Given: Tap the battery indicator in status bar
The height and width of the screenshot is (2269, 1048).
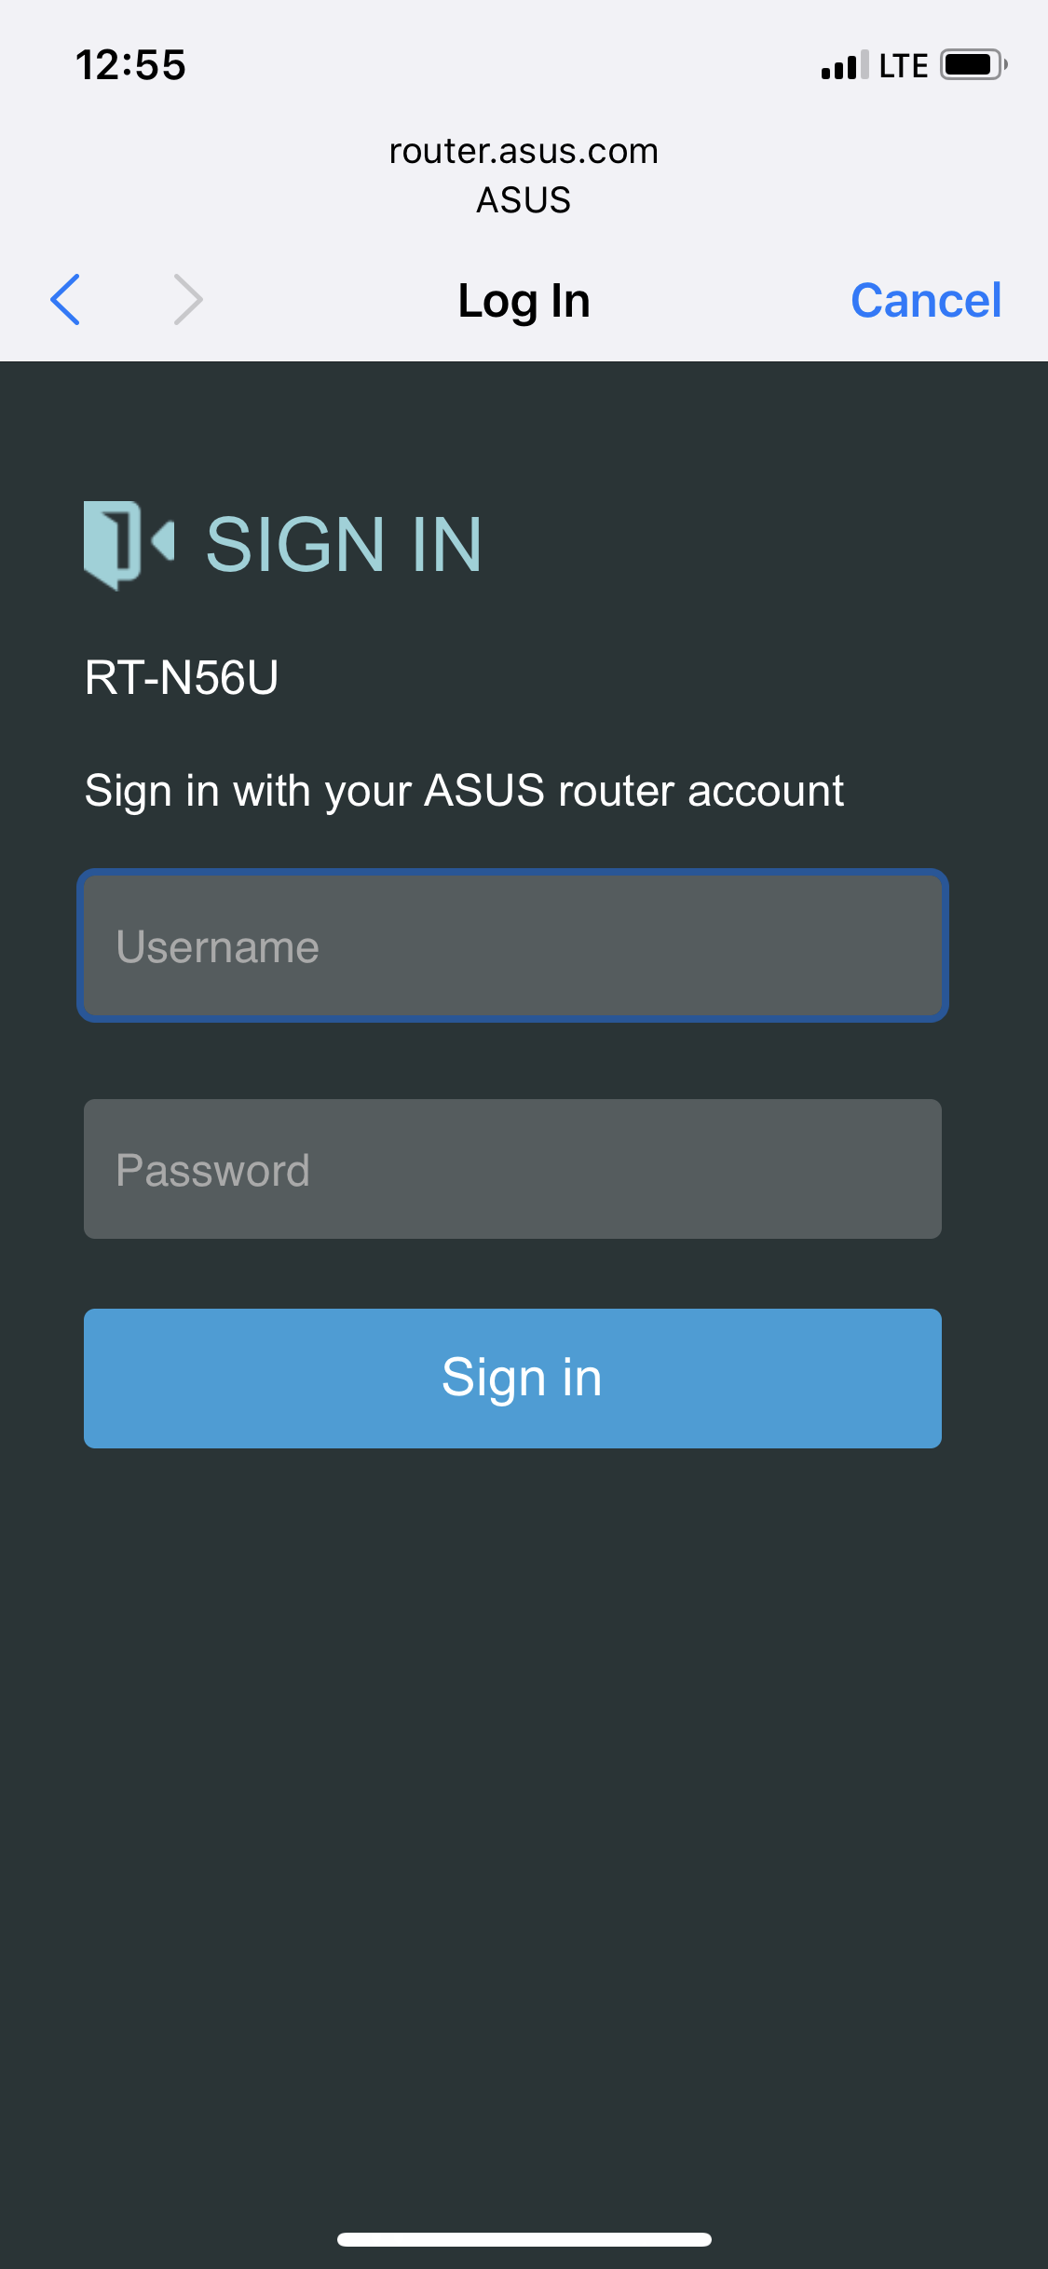Looking at the screenshot, I should coord(973,65).
